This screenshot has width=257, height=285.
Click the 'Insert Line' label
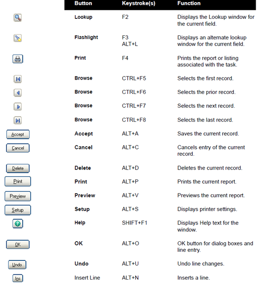point(87,278)
